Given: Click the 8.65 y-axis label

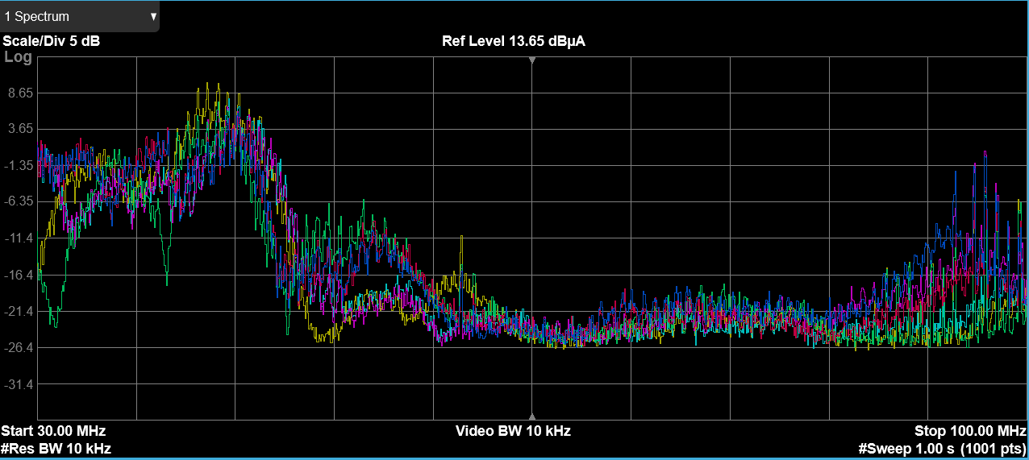Looking at the screenshot, I should point(19,93).
